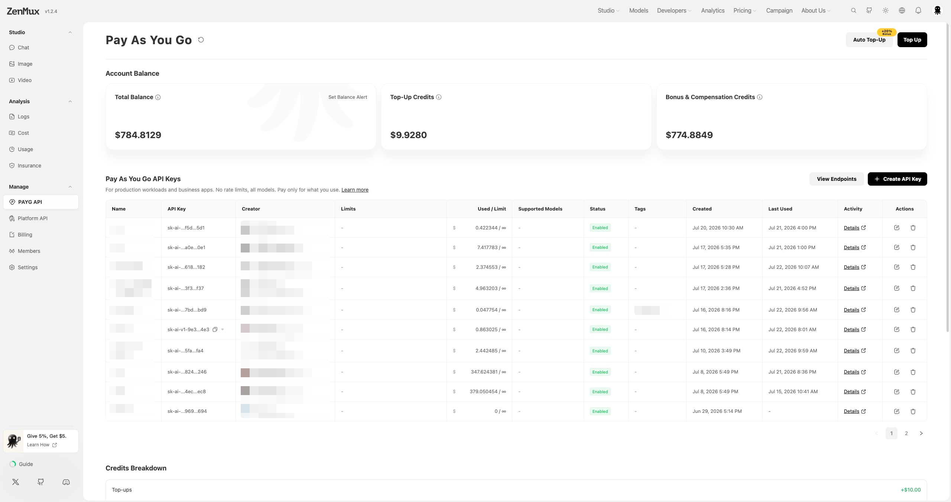
Task: Edit the sk-ai-...824...246 key
Action: pyautogui.click(x=897, y=372)
